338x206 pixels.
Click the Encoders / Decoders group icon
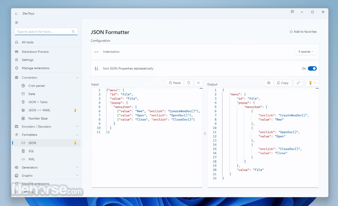coord(17,127)
